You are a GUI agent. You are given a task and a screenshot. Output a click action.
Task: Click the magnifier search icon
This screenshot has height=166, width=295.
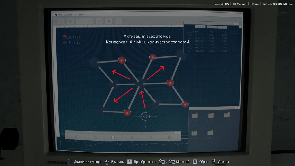point(99,21)
